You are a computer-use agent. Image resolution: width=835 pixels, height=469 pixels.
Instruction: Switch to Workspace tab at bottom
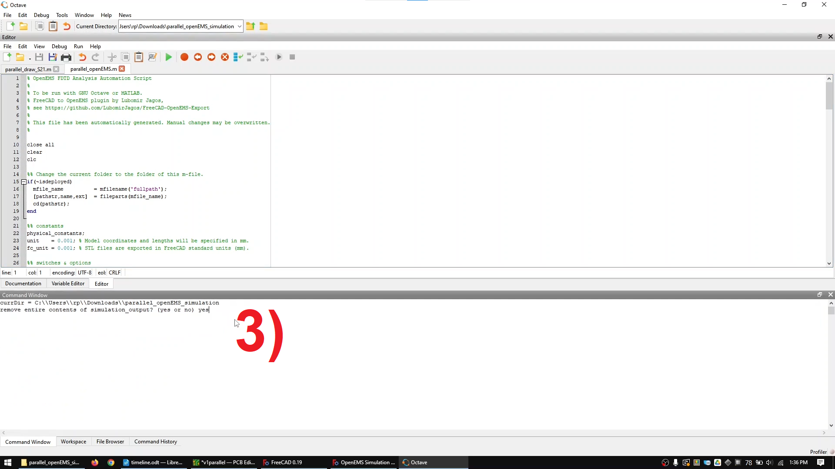73,441
